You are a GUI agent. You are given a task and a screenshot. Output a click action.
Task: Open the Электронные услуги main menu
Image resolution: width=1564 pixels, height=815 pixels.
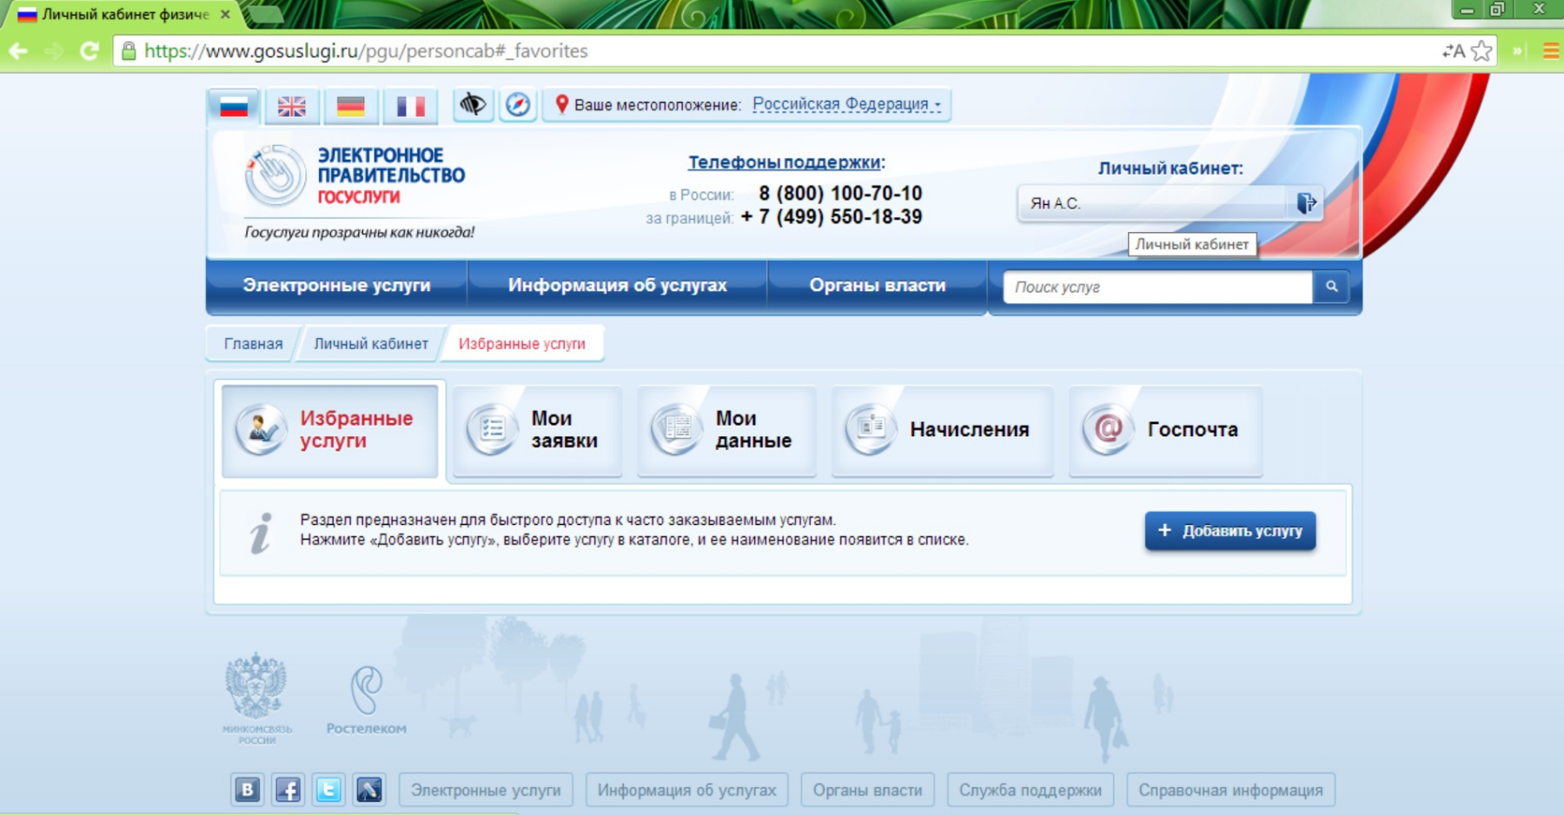coord(336,286)
